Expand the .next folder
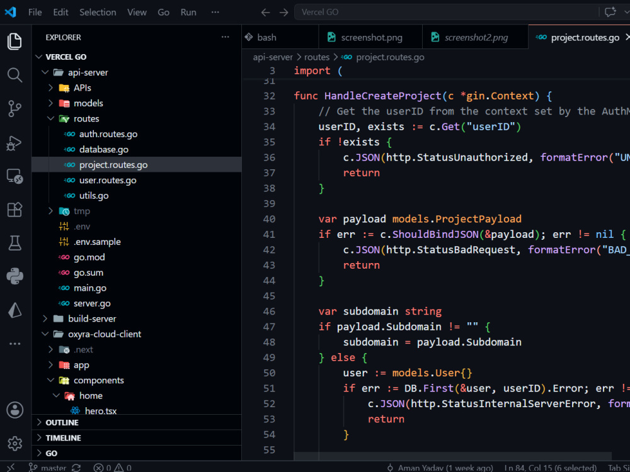 [137, 349]
